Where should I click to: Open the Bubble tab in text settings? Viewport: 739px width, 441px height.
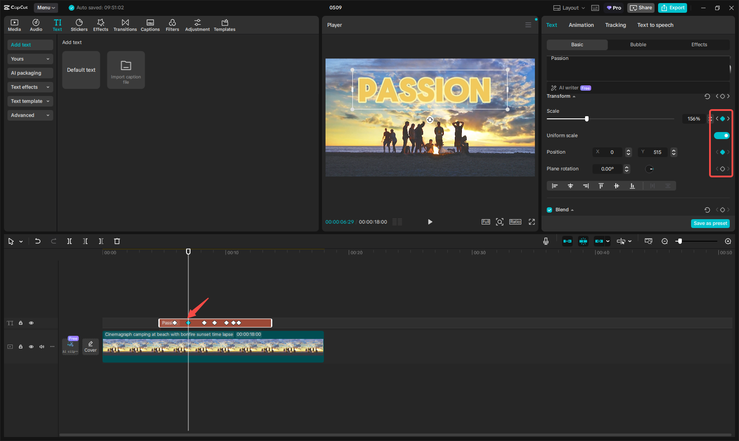coord(638,44)
